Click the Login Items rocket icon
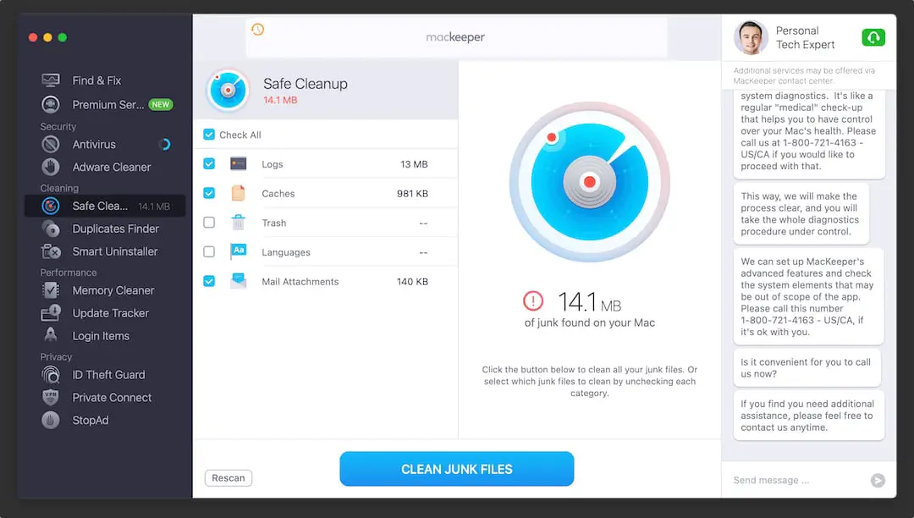This screenshot has width=914, height=518. click(x=51, y=335)
